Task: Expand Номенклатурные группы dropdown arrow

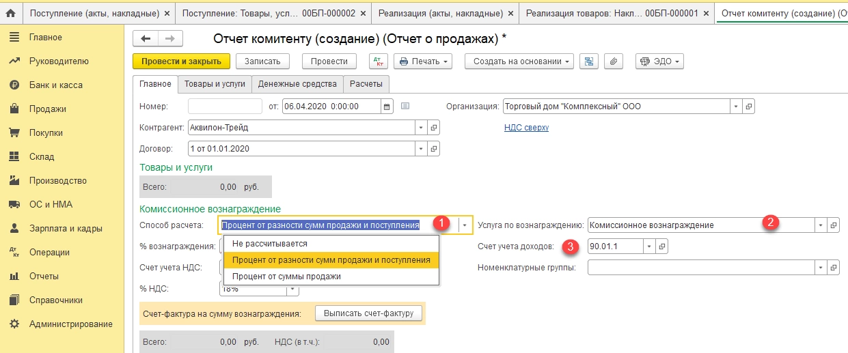Action: point(820,267)
